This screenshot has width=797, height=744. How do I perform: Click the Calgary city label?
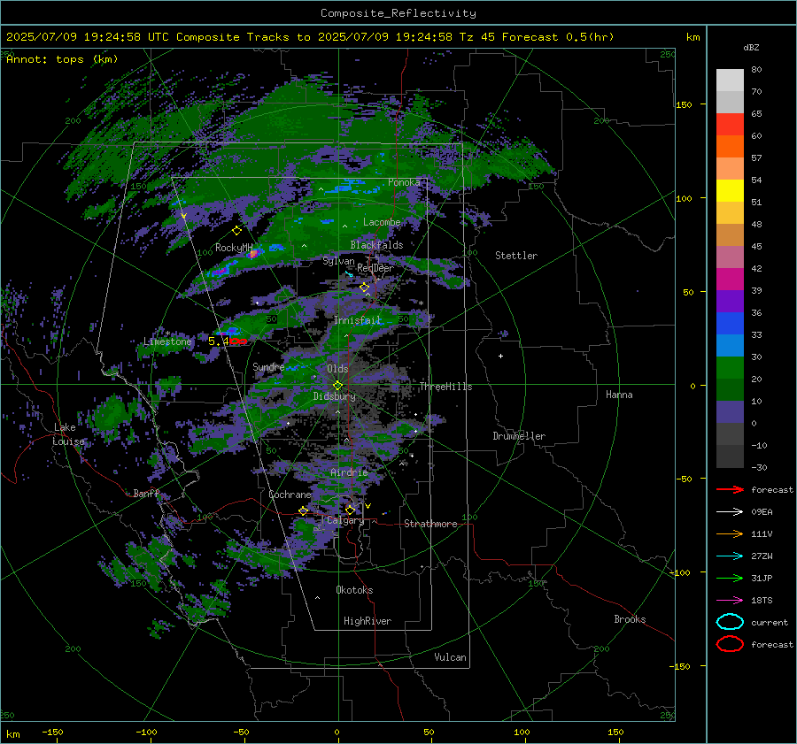tap(345, 520)
